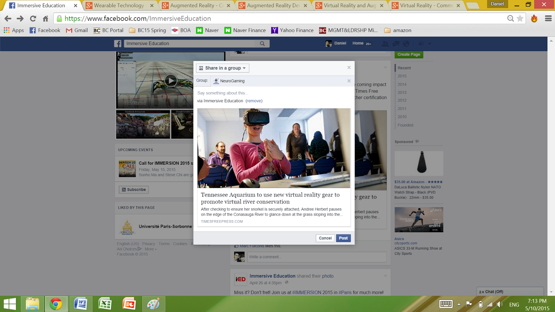Open Call for IMMERSION 2015 event

pos(166,163)
